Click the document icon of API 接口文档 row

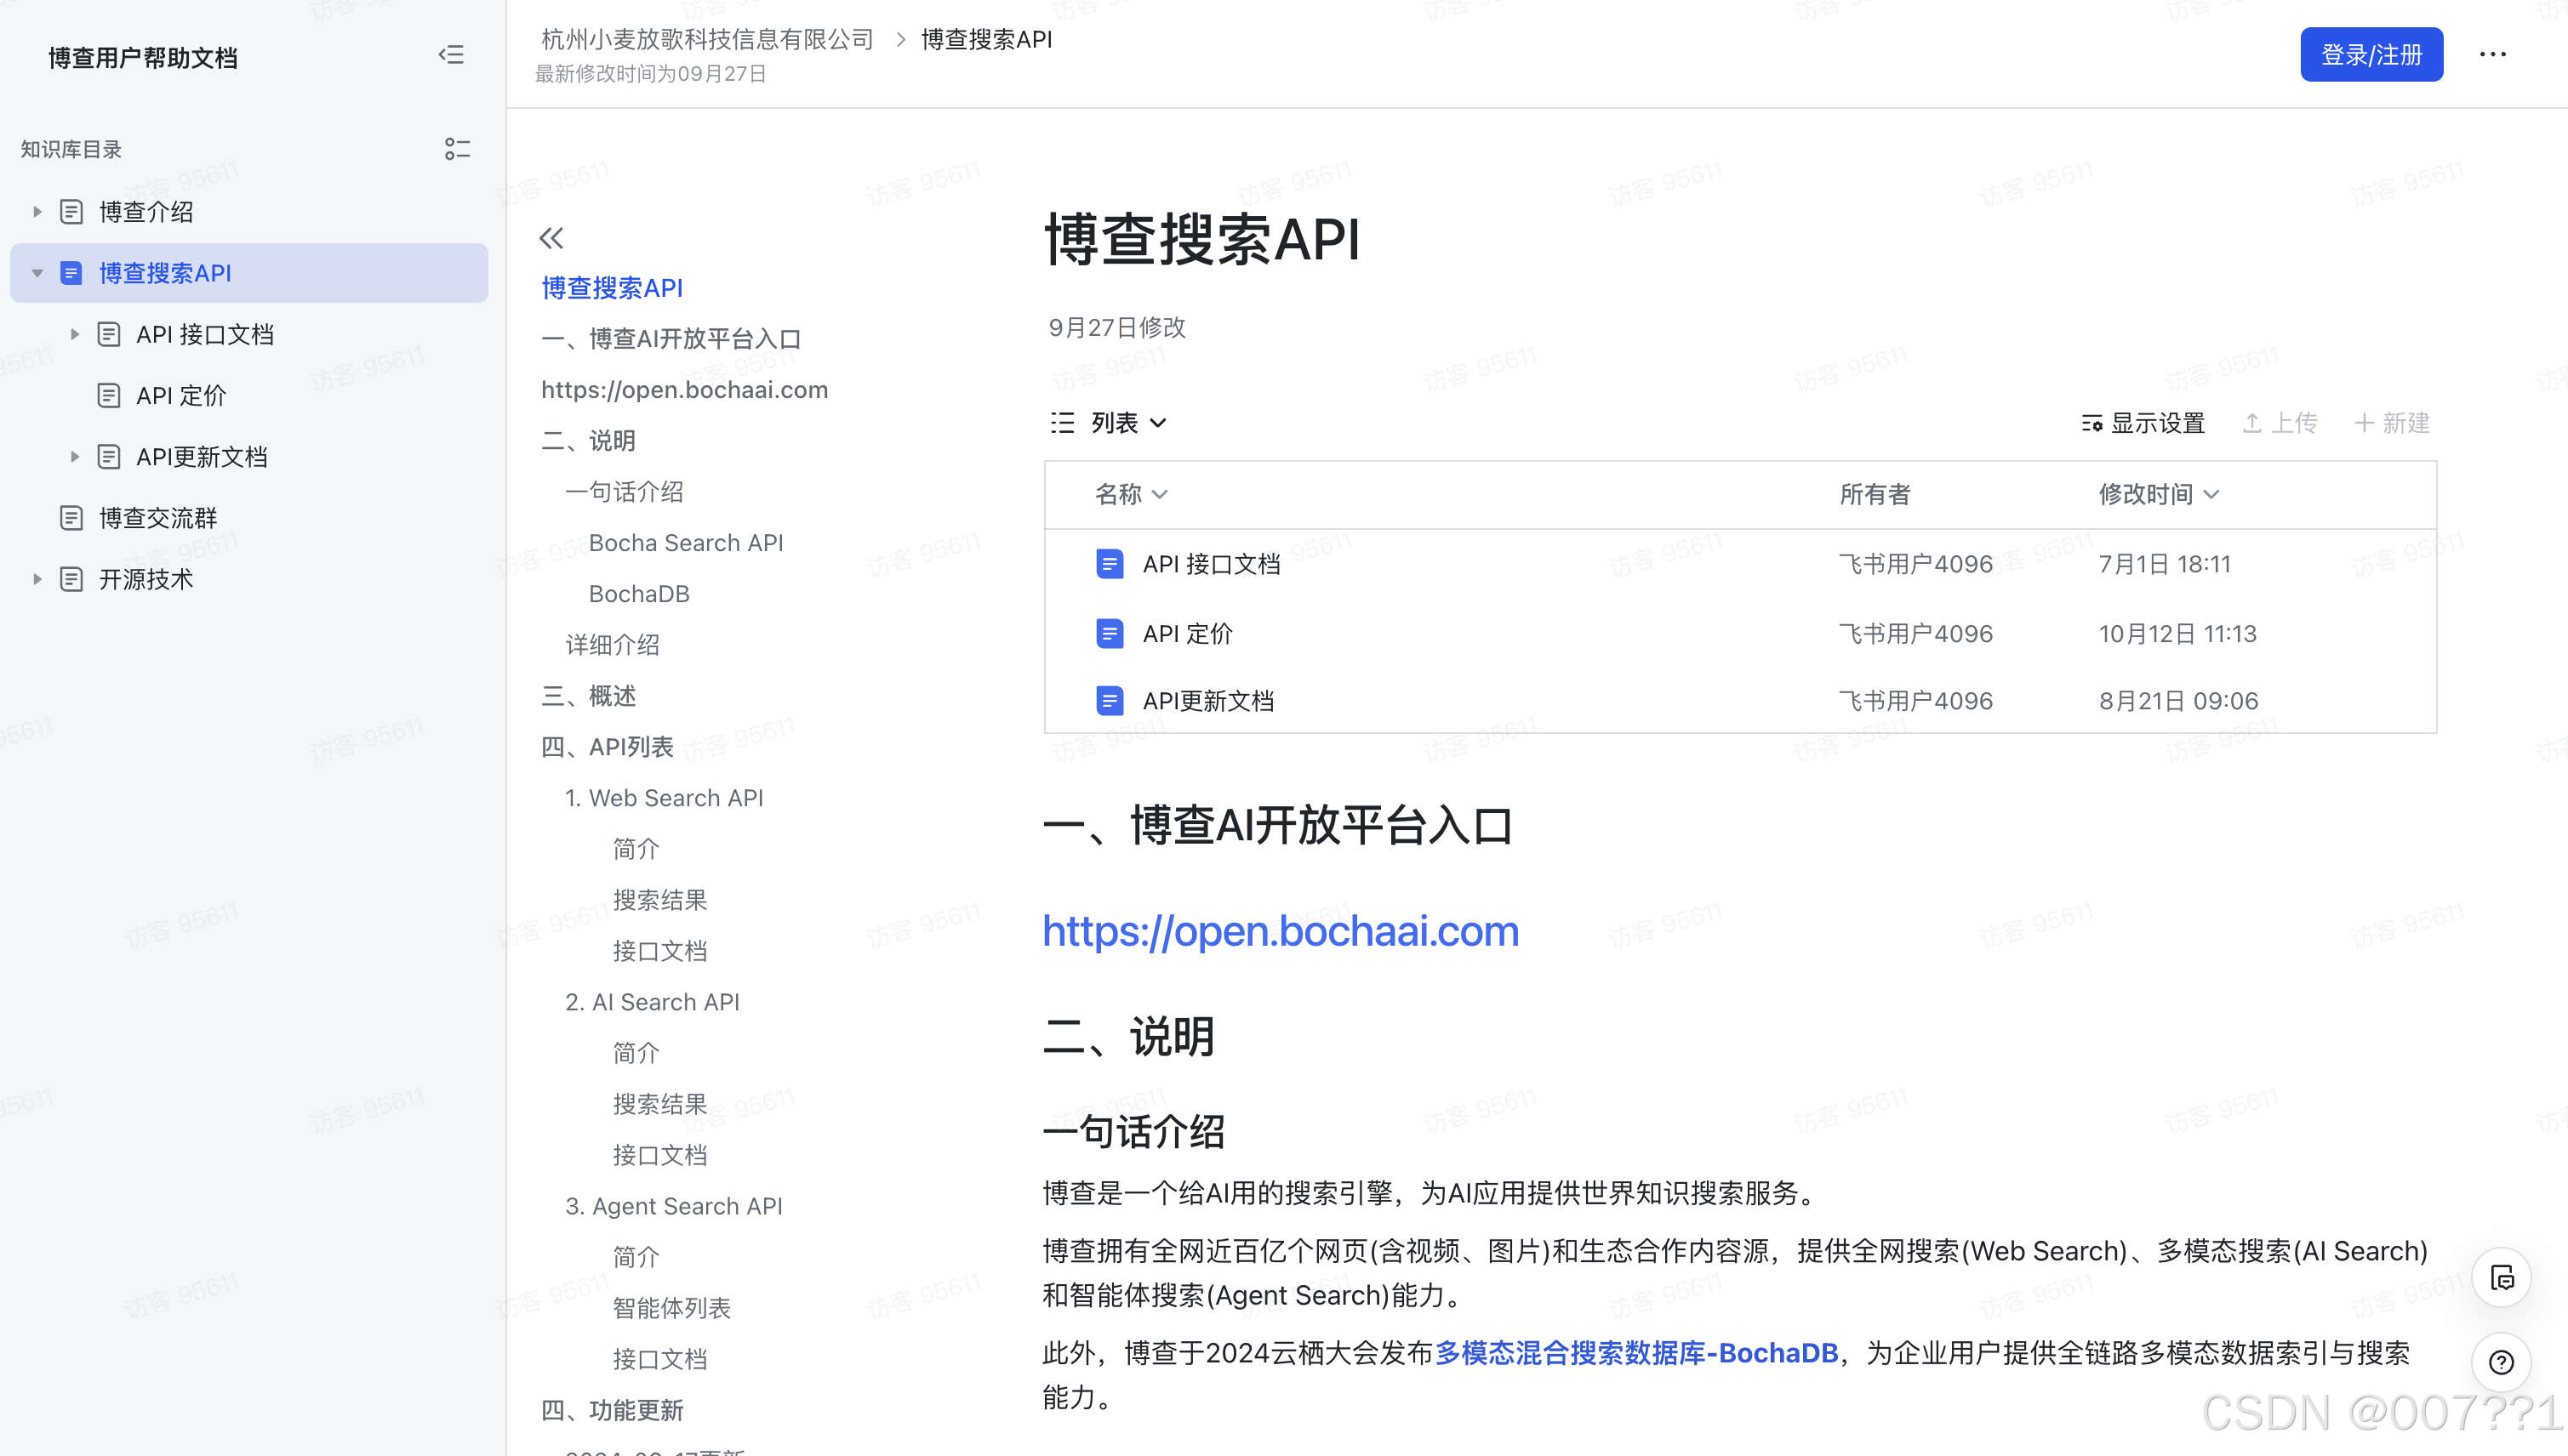(x=1110, y=564)
